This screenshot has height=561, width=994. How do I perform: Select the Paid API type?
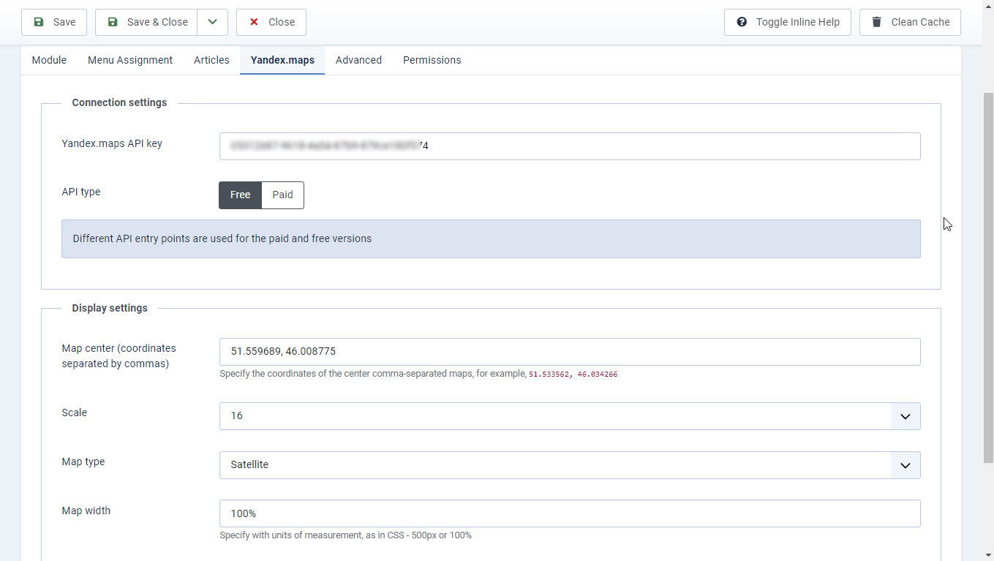[x=282, y=195]
